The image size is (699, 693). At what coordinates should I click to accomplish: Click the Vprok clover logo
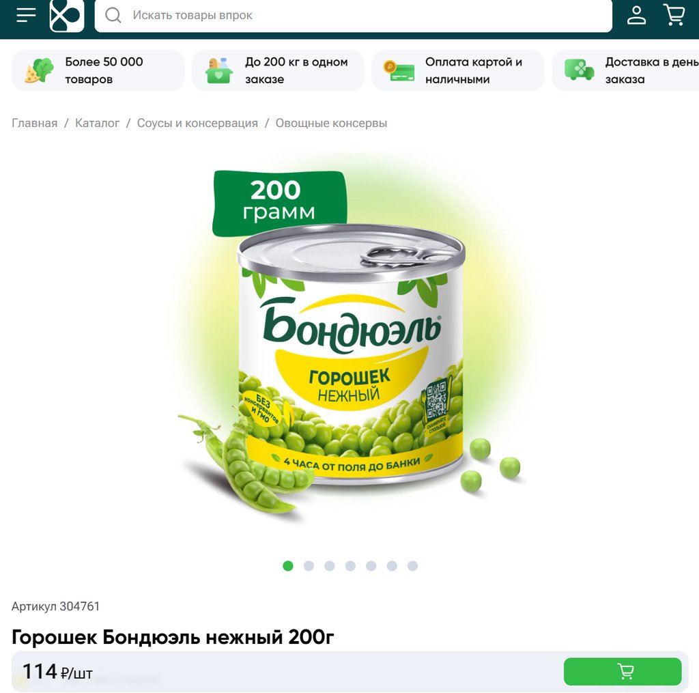coord(67,15)
